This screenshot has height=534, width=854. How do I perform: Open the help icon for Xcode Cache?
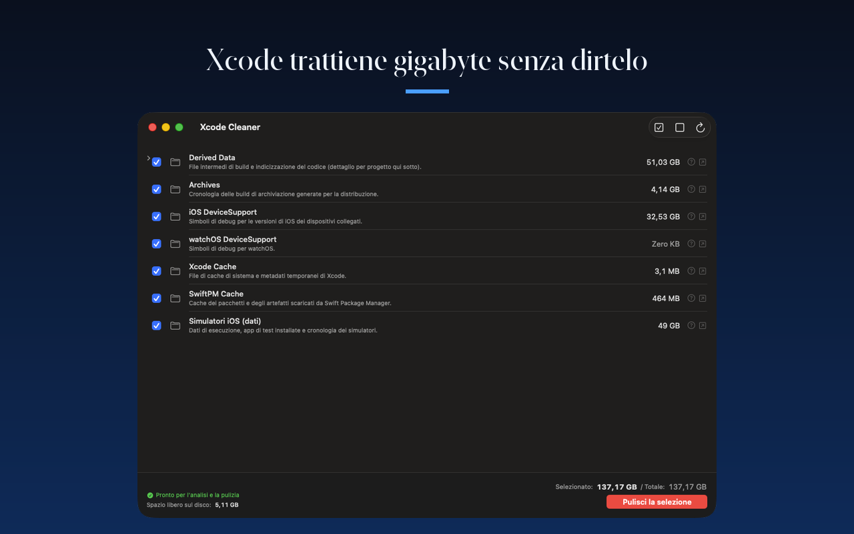pos(691,271)
